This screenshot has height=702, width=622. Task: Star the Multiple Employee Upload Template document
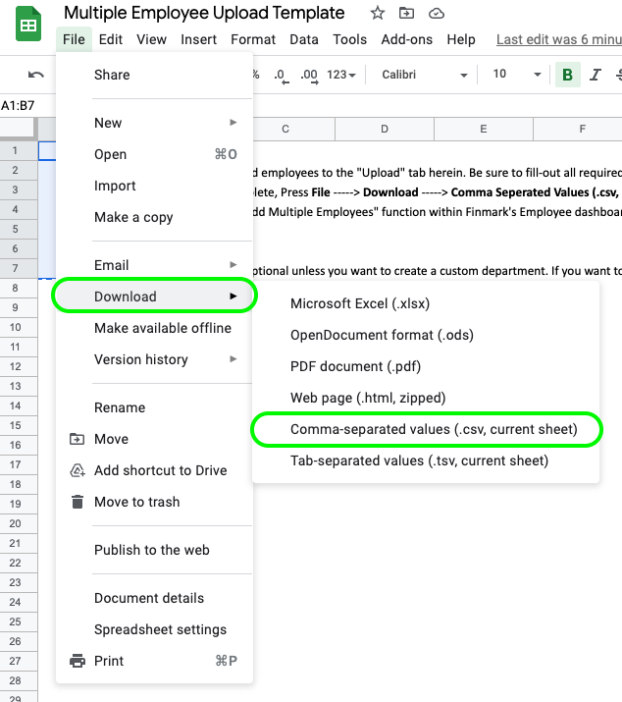(378, 13)
